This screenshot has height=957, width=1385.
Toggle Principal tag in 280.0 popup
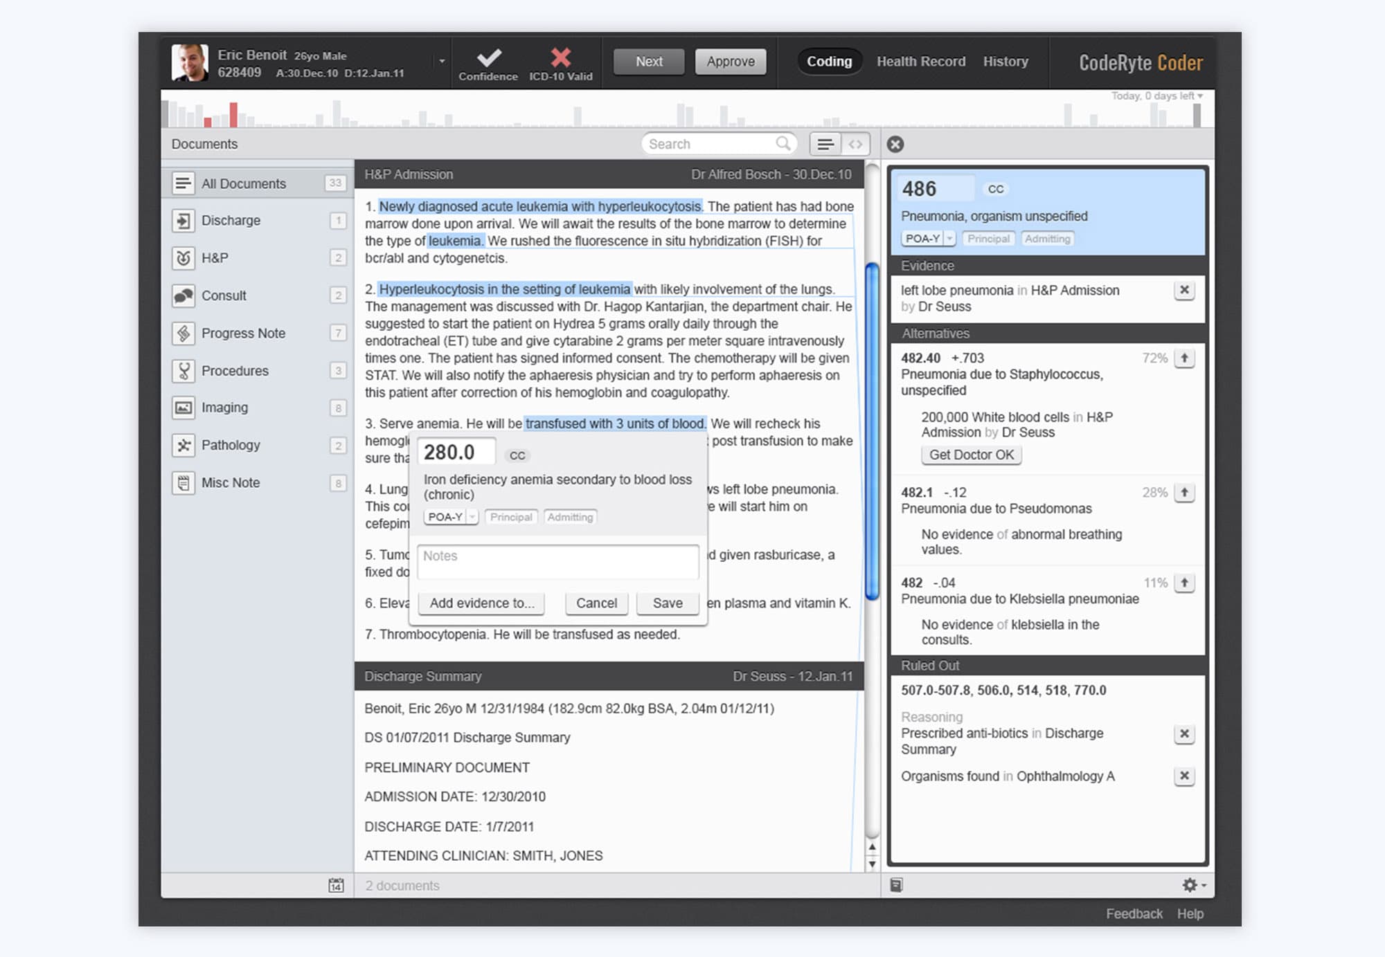click(x=511, y=517)
